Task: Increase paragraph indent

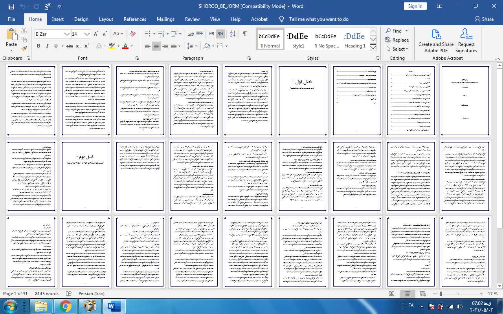Action: (200, 34)
